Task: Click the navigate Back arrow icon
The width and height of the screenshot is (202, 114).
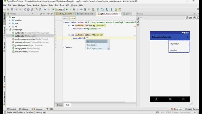Action: (45, 9)
